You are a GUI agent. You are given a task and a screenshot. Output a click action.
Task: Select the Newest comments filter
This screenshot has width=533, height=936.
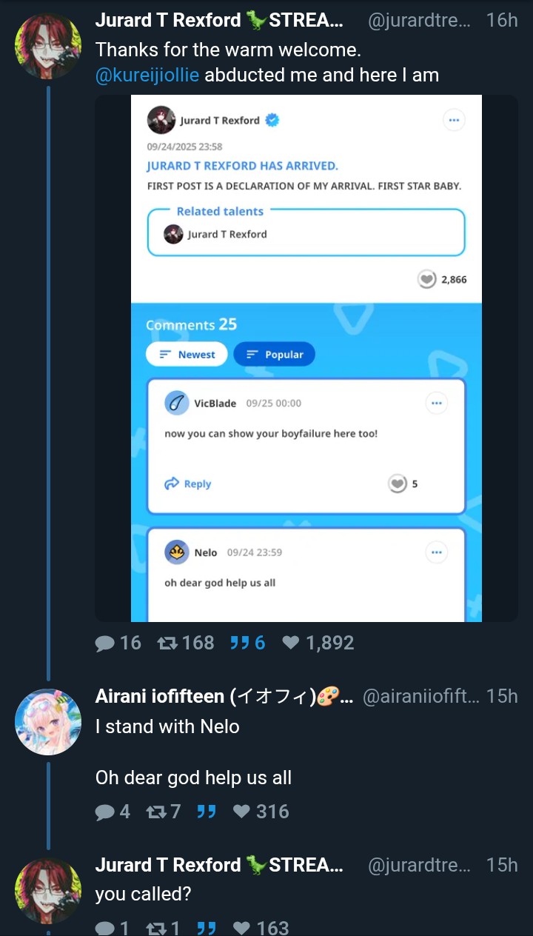[187, 355]
